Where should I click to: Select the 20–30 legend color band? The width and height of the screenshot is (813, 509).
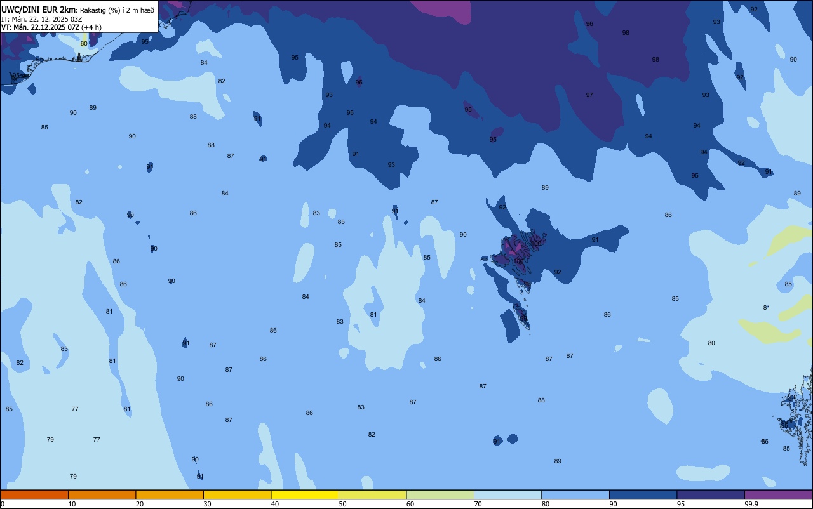[x=170, y=494]
